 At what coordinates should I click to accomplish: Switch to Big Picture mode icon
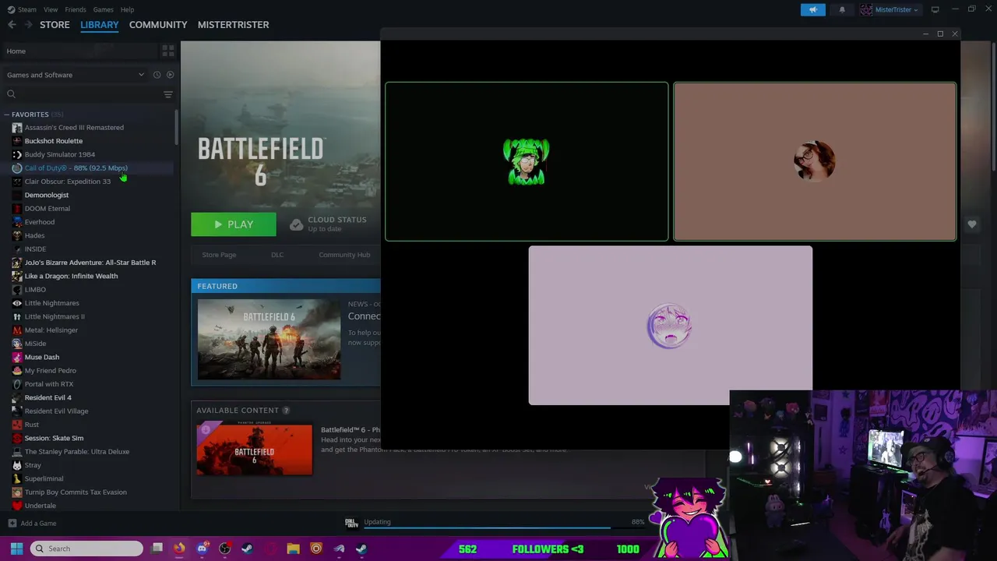935,9
